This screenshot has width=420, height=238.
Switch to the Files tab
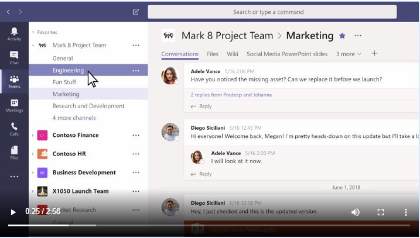(x=213, y=54)
